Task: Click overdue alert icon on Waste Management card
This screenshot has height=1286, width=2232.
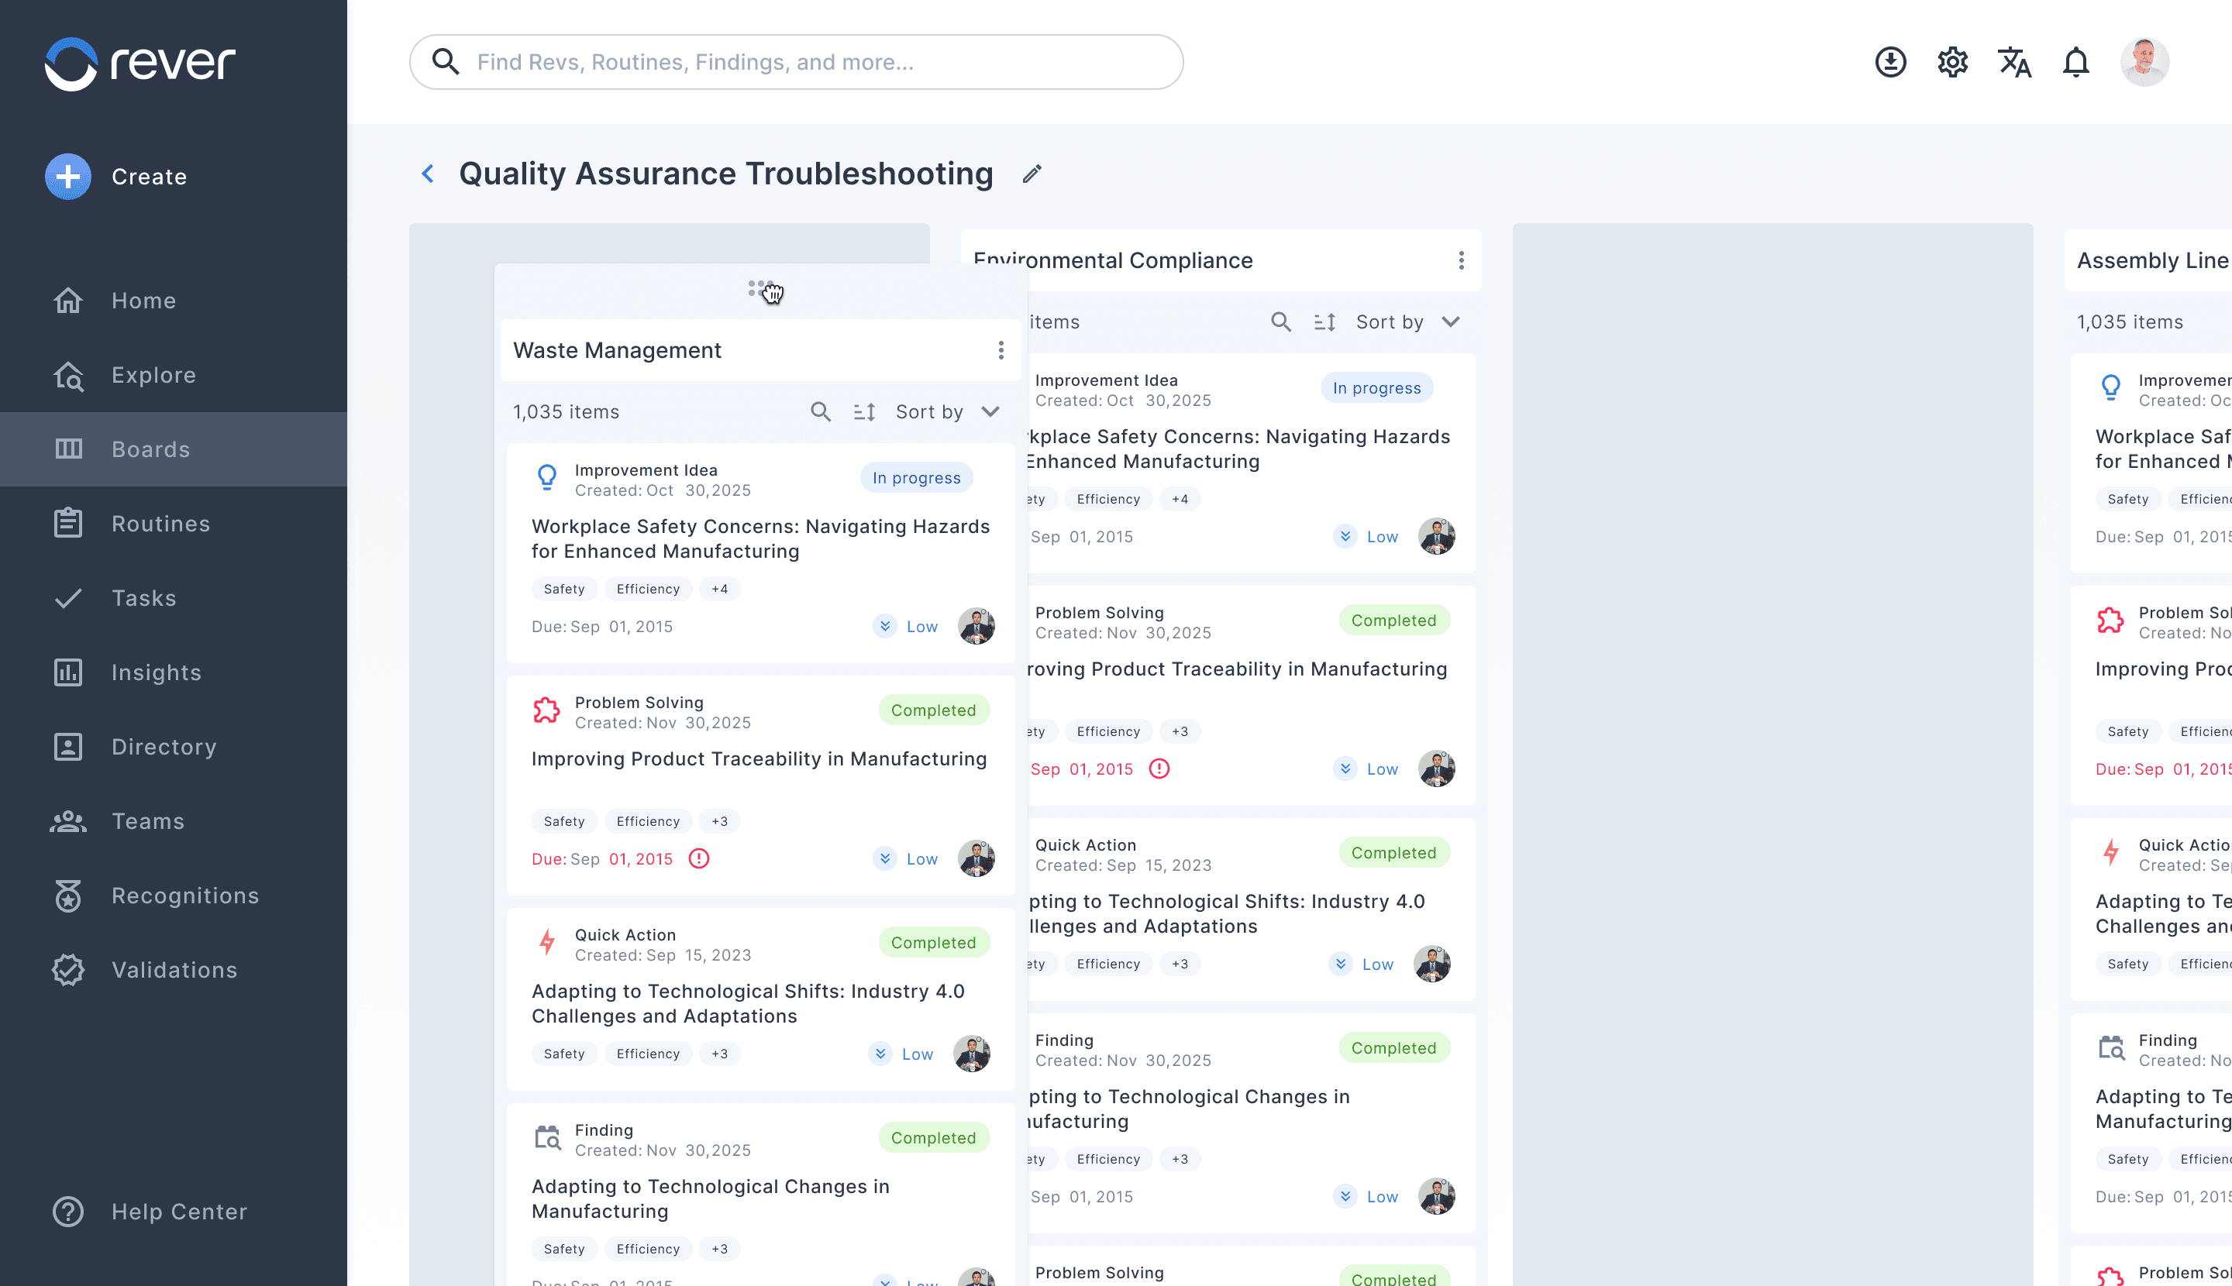Action: click(x=699, y=858)
